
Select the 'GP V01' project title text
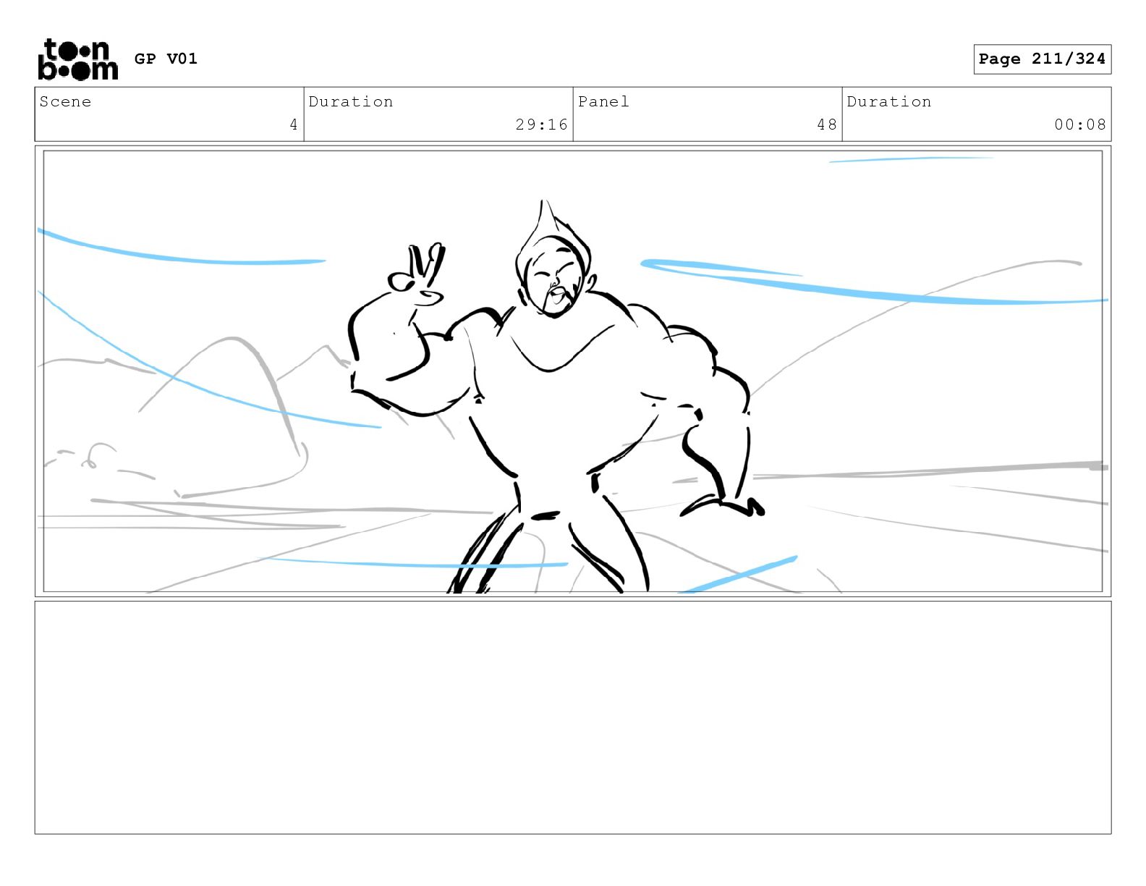[x=166, y=59]
